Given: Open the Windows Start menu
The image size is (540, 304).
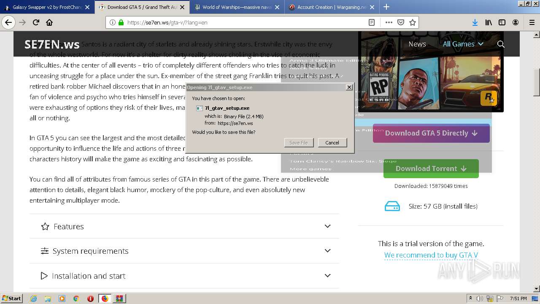Looking at the screenshot, I should pos(11,299).
